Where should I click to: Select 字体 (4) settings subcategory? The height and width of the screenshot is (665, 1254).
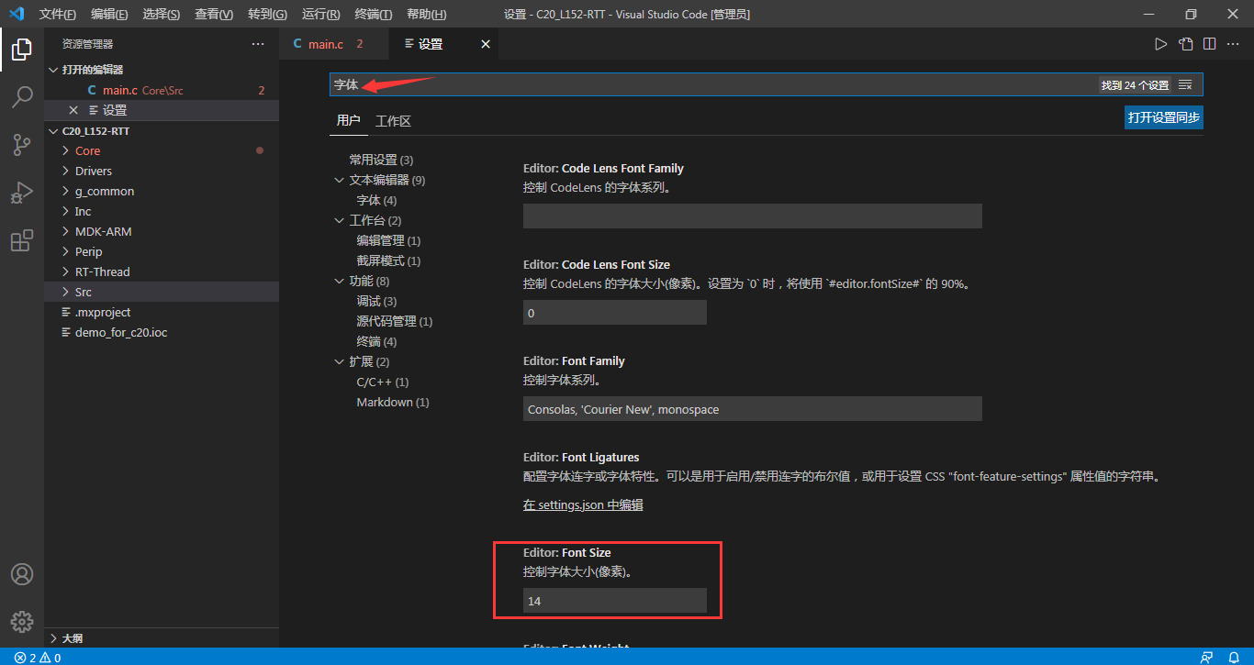click(x=376, y=200)
